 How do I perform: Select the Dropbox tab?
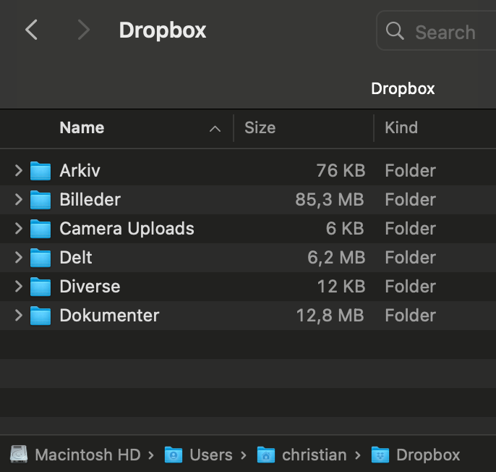(403, 89)
